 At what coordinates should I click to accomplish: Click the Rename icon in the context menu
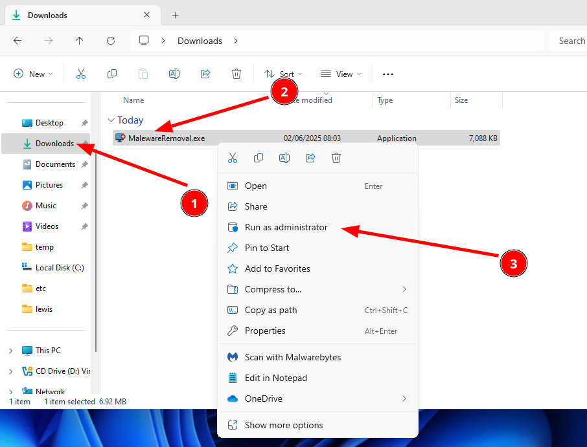tap(284, 158)
